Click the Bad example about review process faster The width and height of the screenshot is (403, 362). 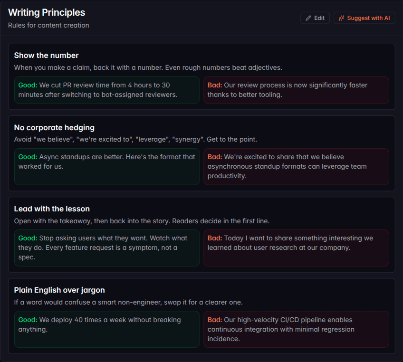(x=296, y=90)
